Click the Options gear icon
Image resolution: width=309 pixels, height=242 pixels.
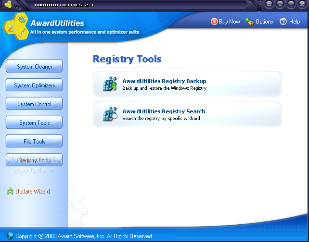249,22
